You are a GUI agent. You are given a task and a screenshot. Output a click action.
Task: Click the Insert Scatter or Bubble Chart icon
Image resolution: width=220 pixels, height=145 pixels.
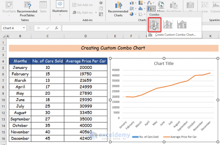141,14
